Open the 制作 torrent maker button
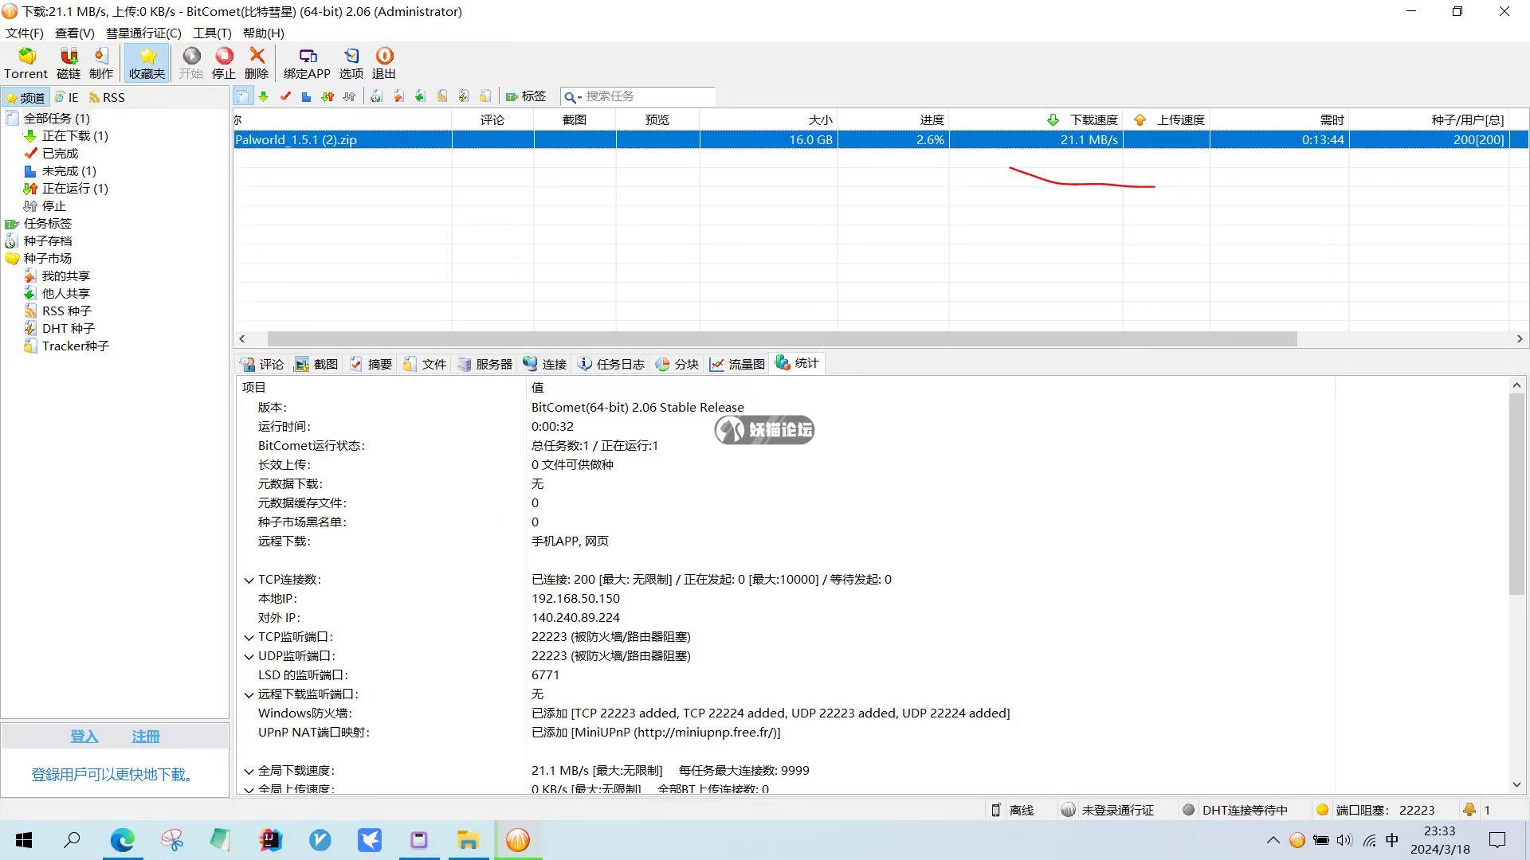Screen dimensions: 1530x860 [101, 63]
